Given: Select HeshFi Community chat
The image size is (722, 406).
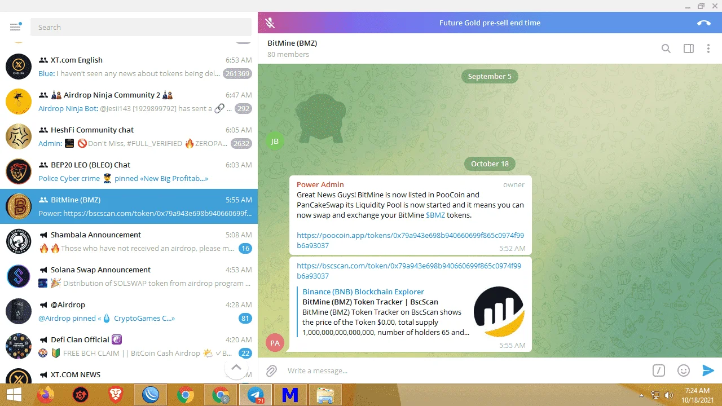Looking at the screenshot, I should (129, 136).
